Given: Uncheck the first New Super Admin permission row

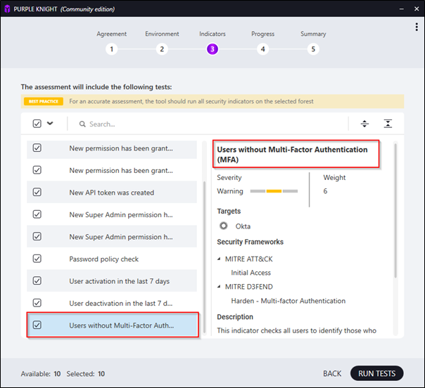Looking at the screenshot, I should point(37,214).
